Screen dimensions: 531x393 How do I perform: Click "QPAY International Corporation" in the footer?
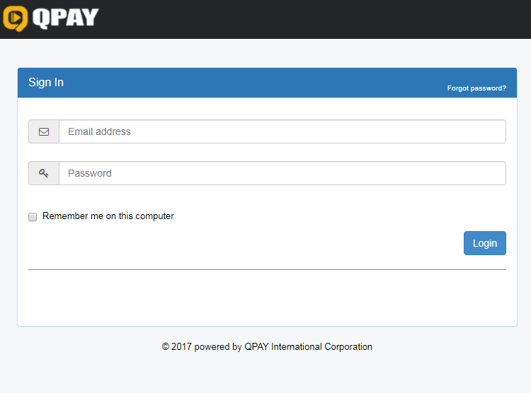coord(308,347)
